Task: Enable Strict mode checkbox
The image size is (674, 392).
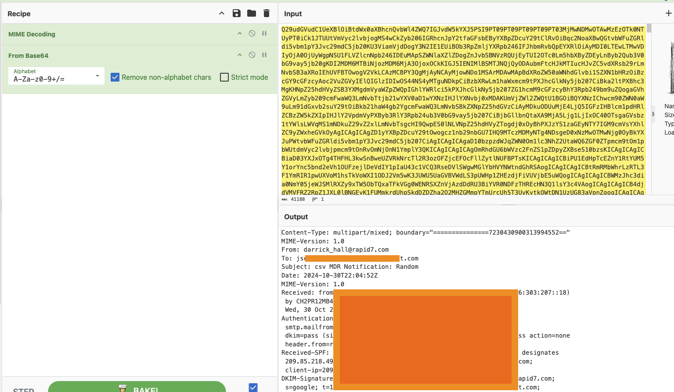Action: click(x=224, y=77)
